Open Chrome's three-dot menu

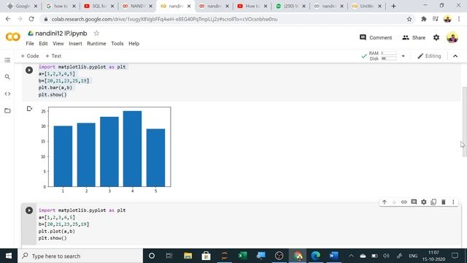pos(459,19)
